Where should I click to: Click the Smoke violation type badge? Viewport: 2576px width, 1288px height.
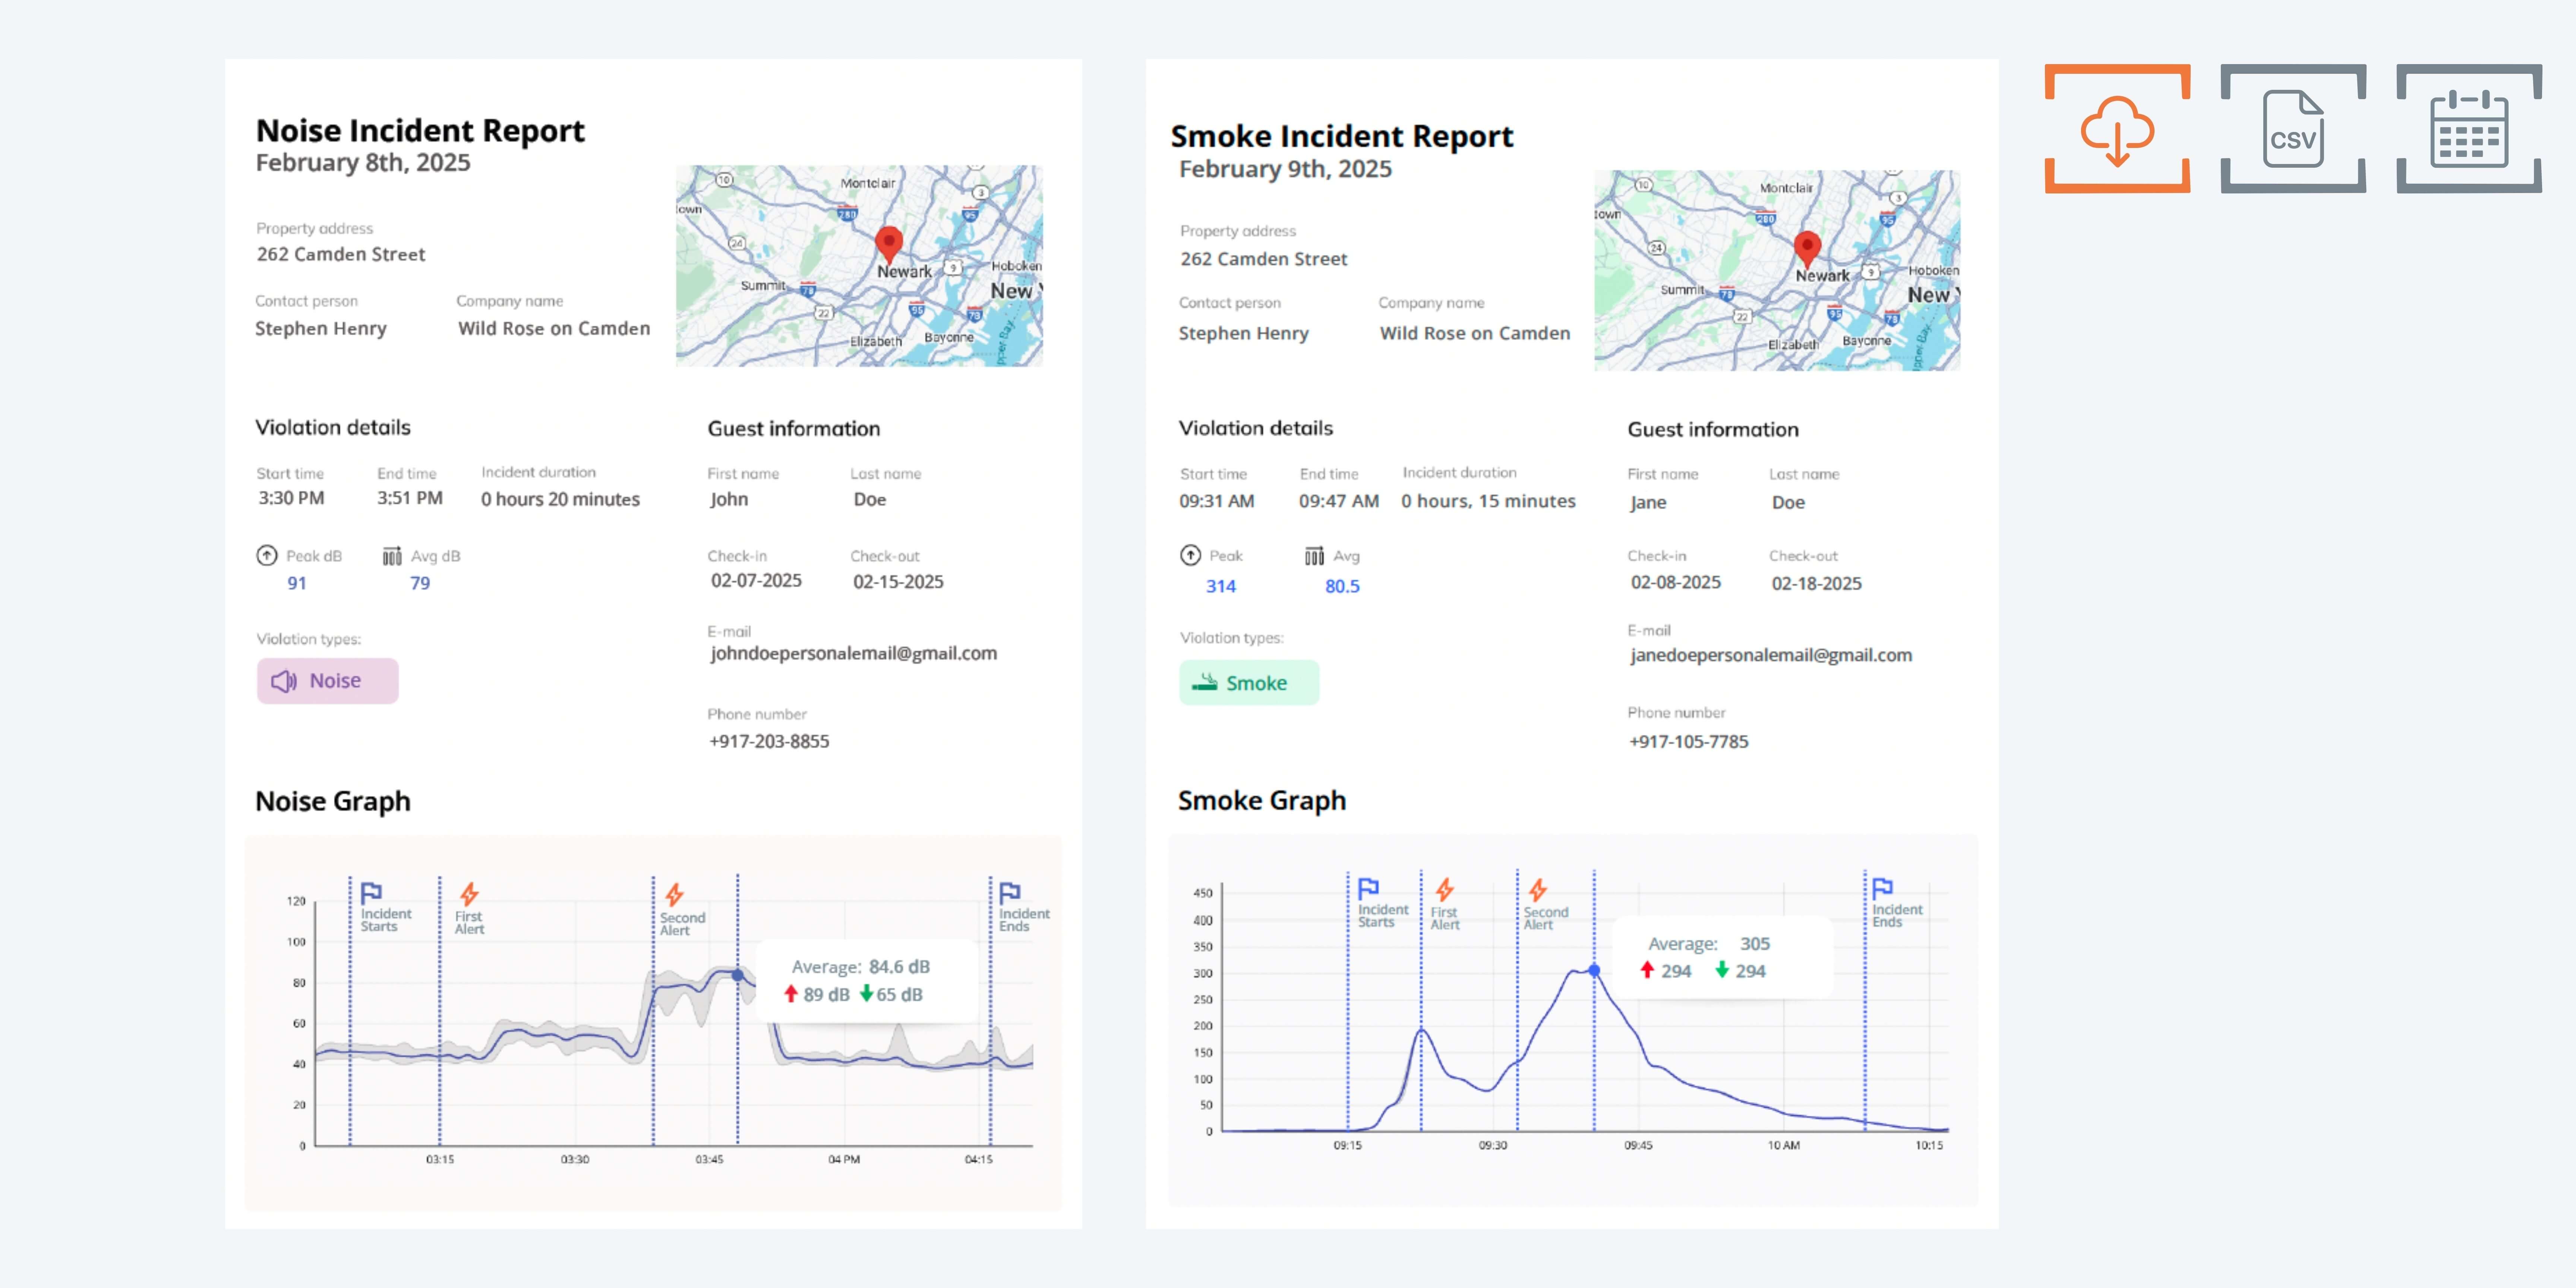point(1248,683)
